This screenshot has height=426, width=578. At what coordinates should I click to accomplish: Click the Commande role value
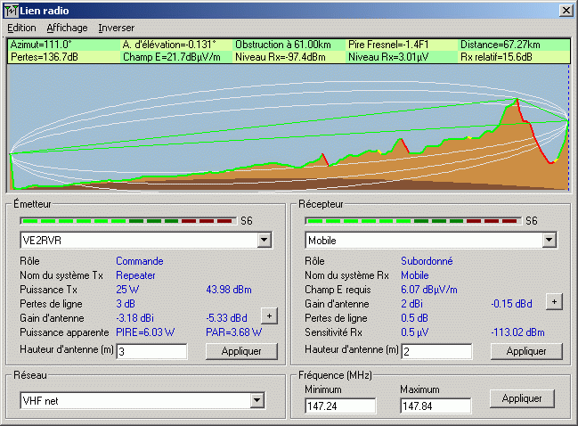140,261
